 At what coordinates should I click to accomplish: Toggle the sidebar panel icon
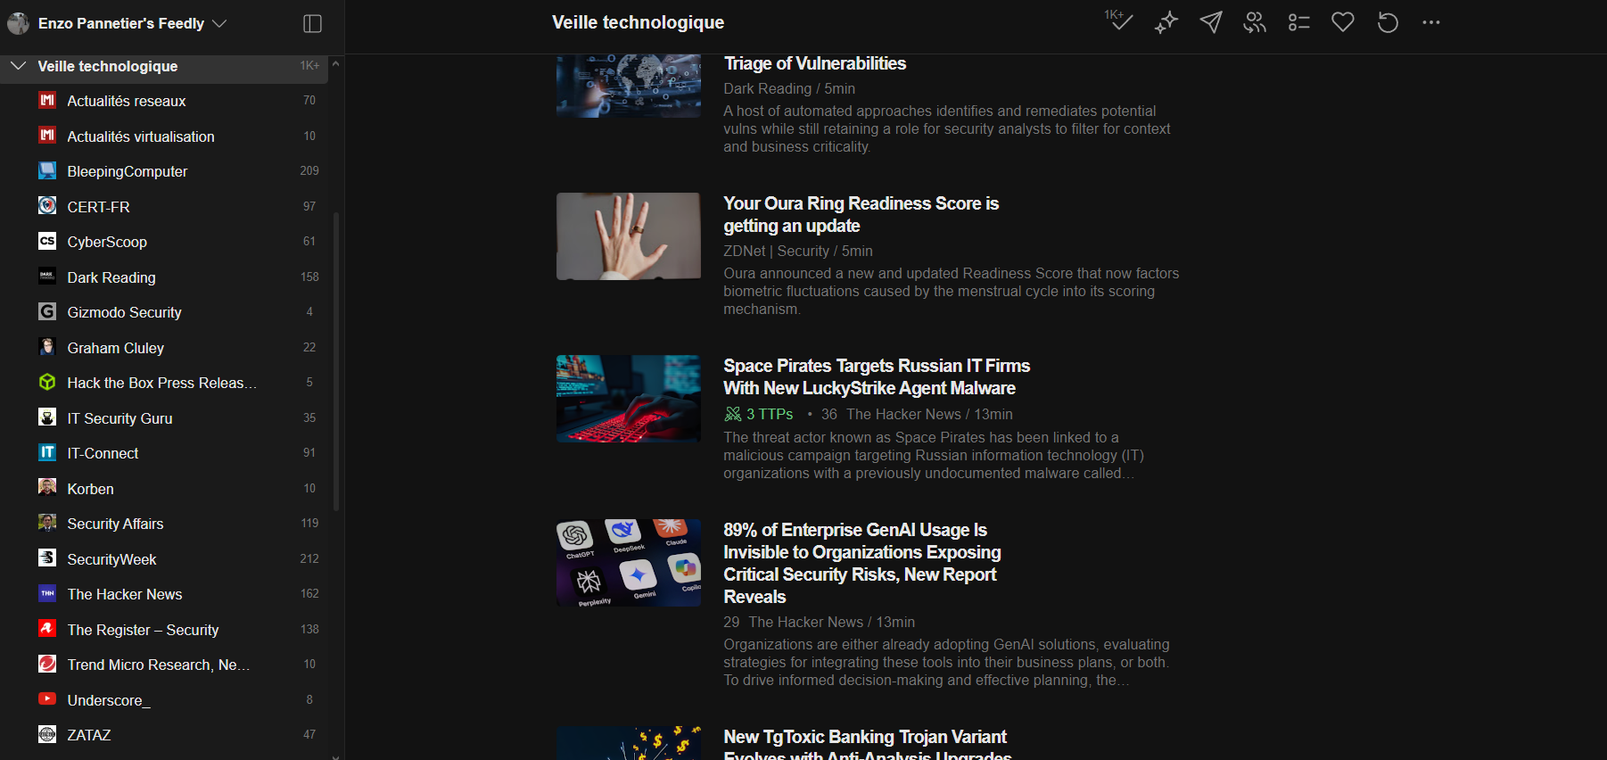pyautogui.click(x=312, y=23)
